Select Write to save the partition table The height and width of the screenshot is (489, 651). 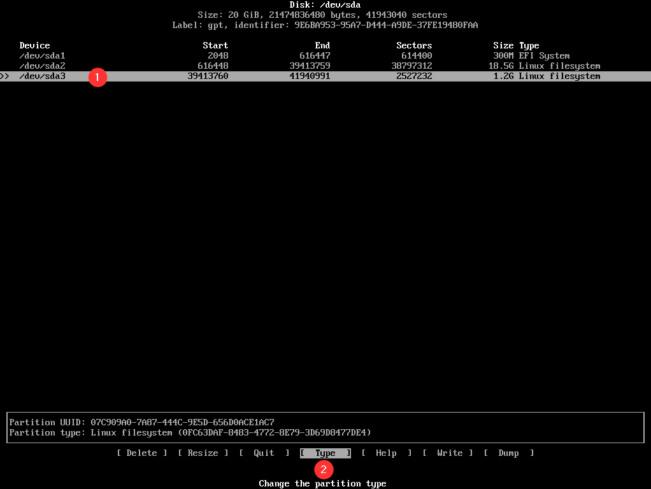click(x=450, y=453)
